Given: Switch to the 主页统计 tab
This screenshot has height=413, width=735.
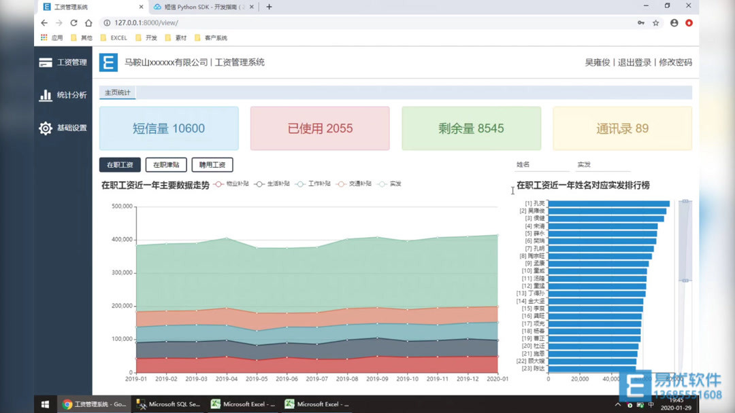Looking at the screenshot, I should (x=117, y=92).
